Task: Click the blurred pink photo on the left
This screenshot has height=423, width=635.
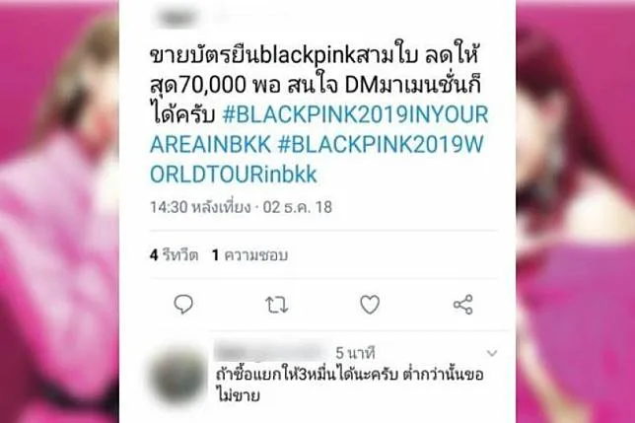Action: coord(59,211)
